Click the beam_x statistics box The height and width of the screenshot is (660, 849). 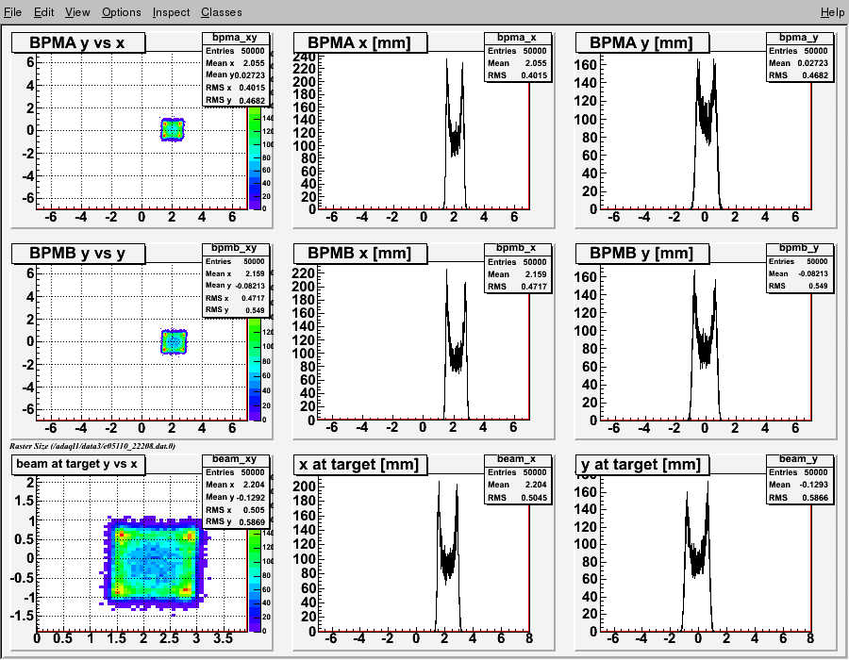point(518,478)
